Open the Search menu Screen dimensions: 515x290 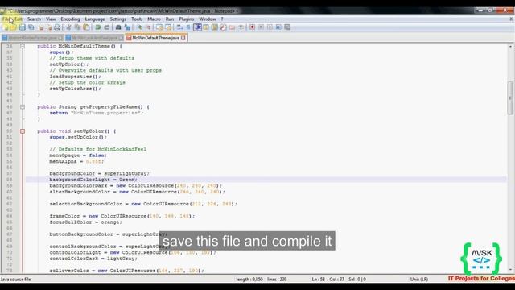coord(34,19)
